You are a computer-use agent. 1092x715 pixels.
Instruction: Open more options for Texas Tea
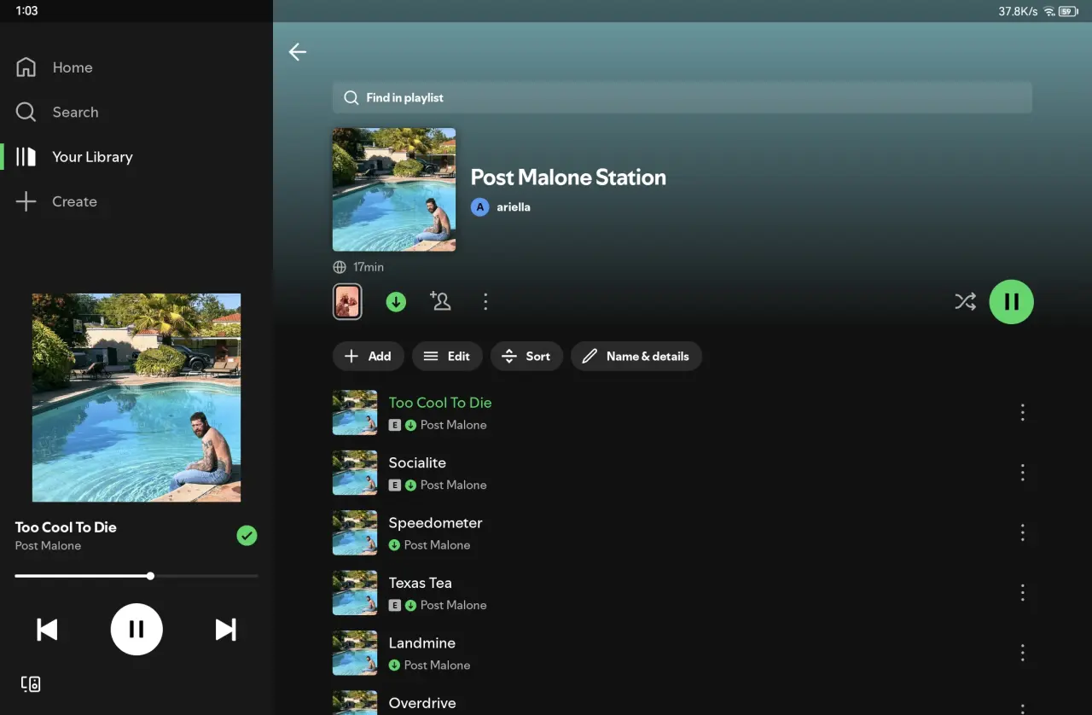(x=1022, y=593)
